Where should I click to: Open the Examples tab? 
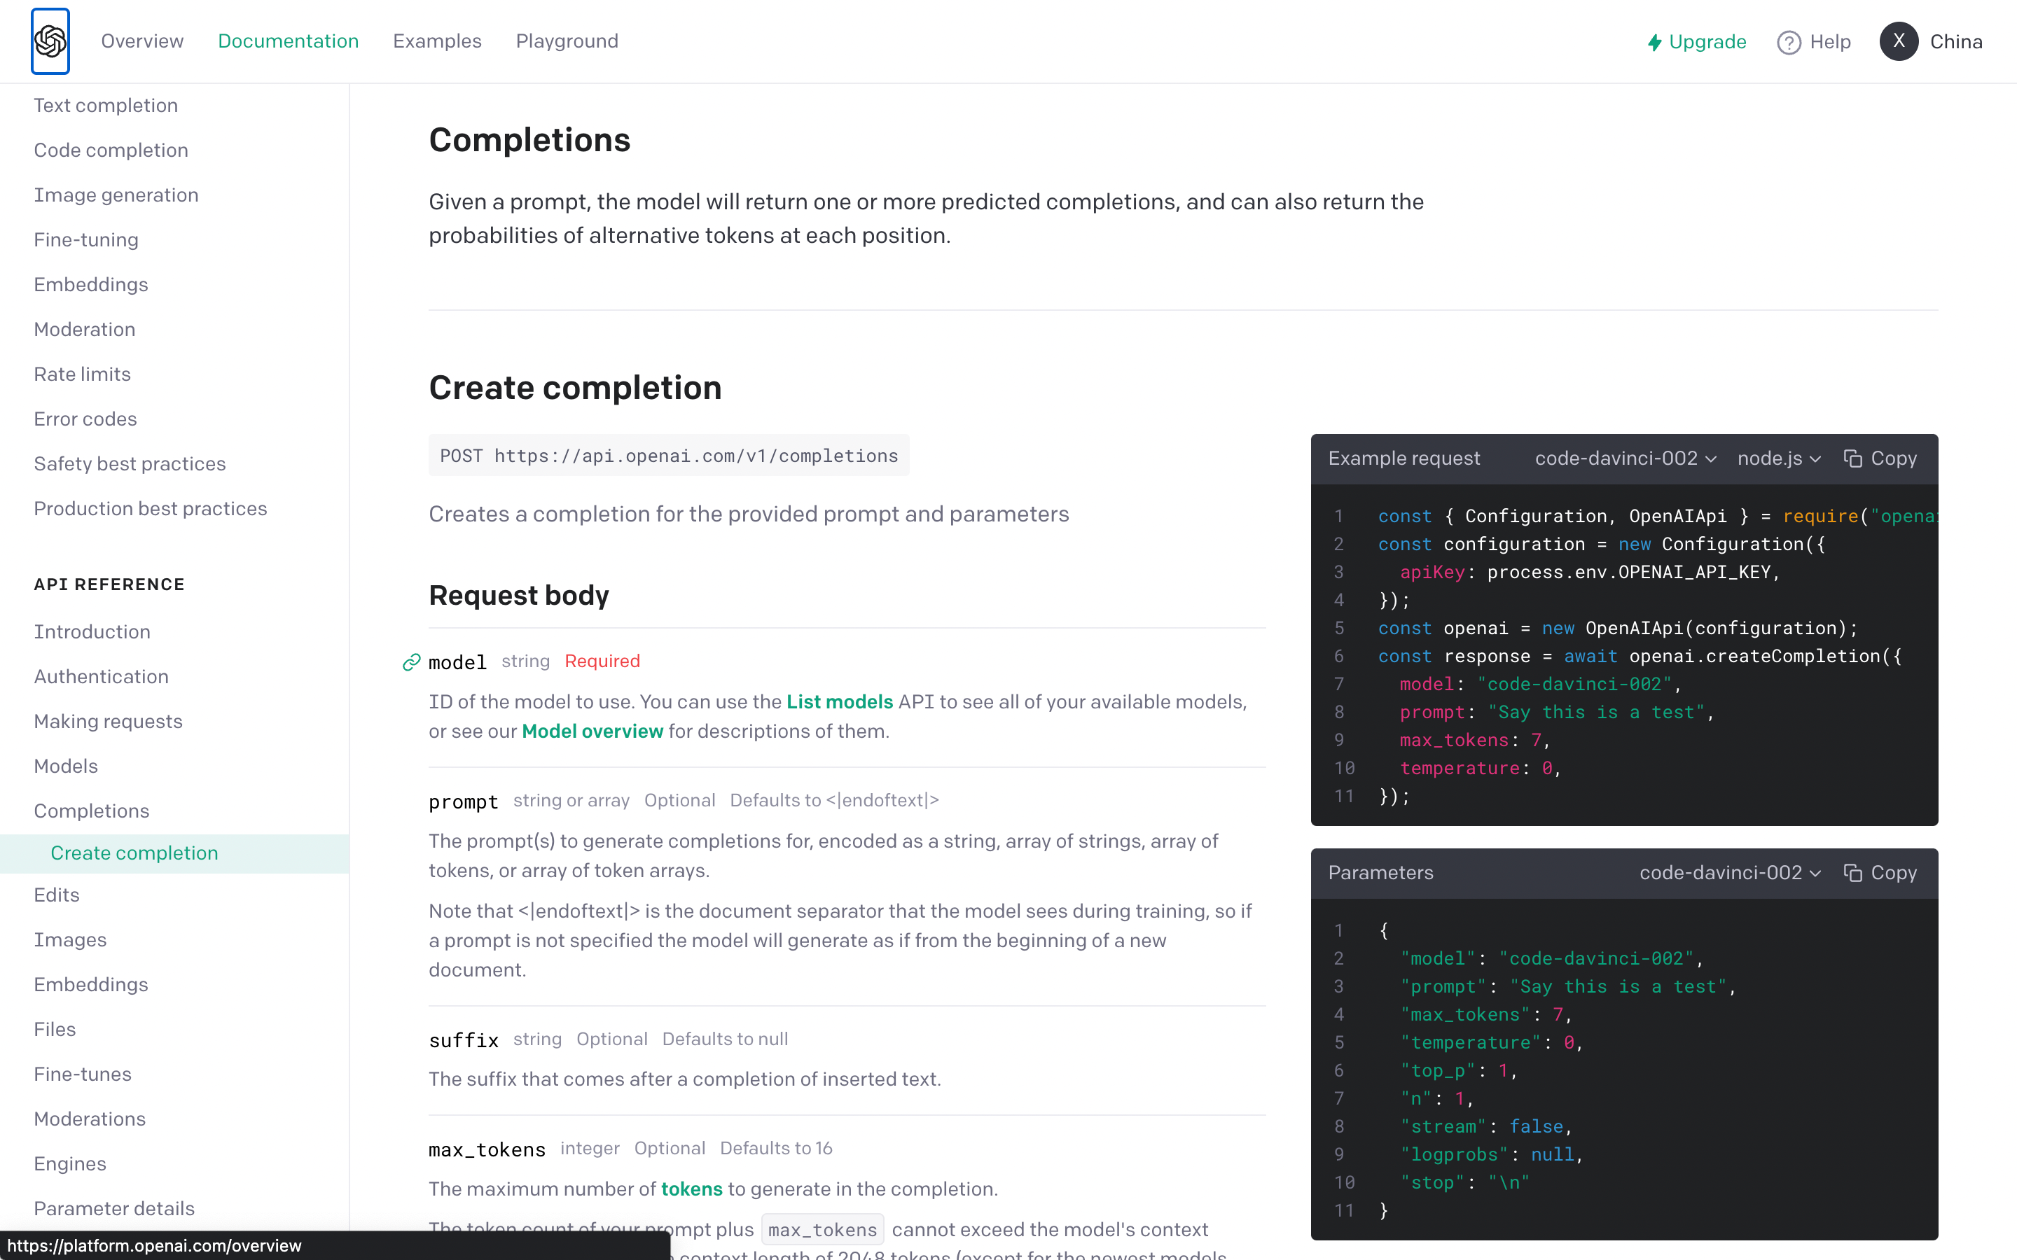(437, 41)
